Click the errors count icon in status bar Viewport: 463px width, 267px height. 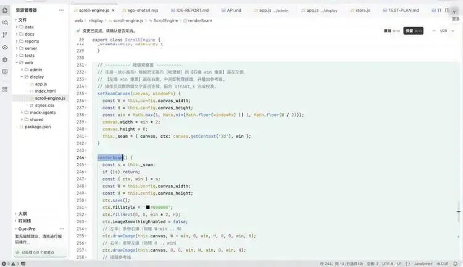click(x=6, y=264)
